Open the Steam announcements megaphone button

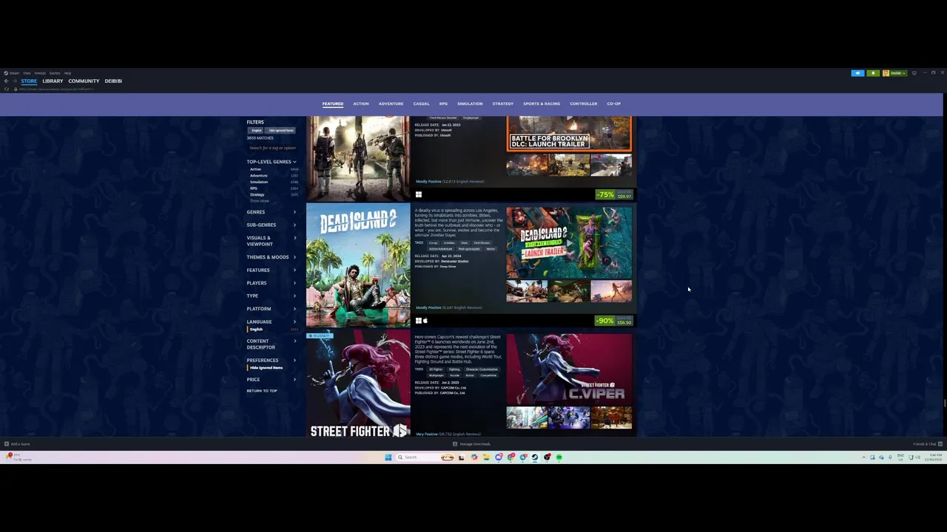(857, 73)
